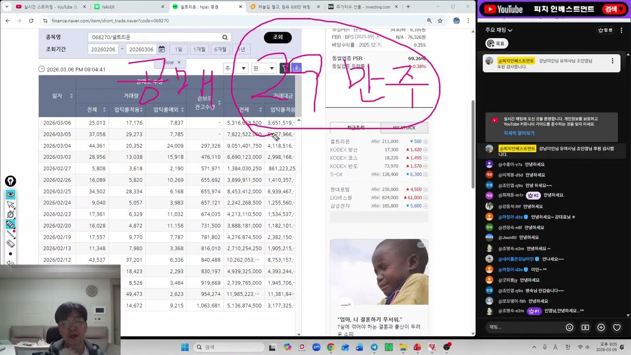This screenshot has height=355, width=631.
Task: Expand the 주요 채팅 chat mode dropdown
Action: 499,30
